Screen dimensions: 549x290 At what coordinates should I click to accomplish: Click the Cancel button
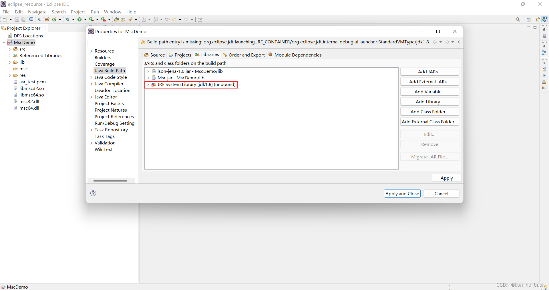pyautogui.click(x=441, y=194)
